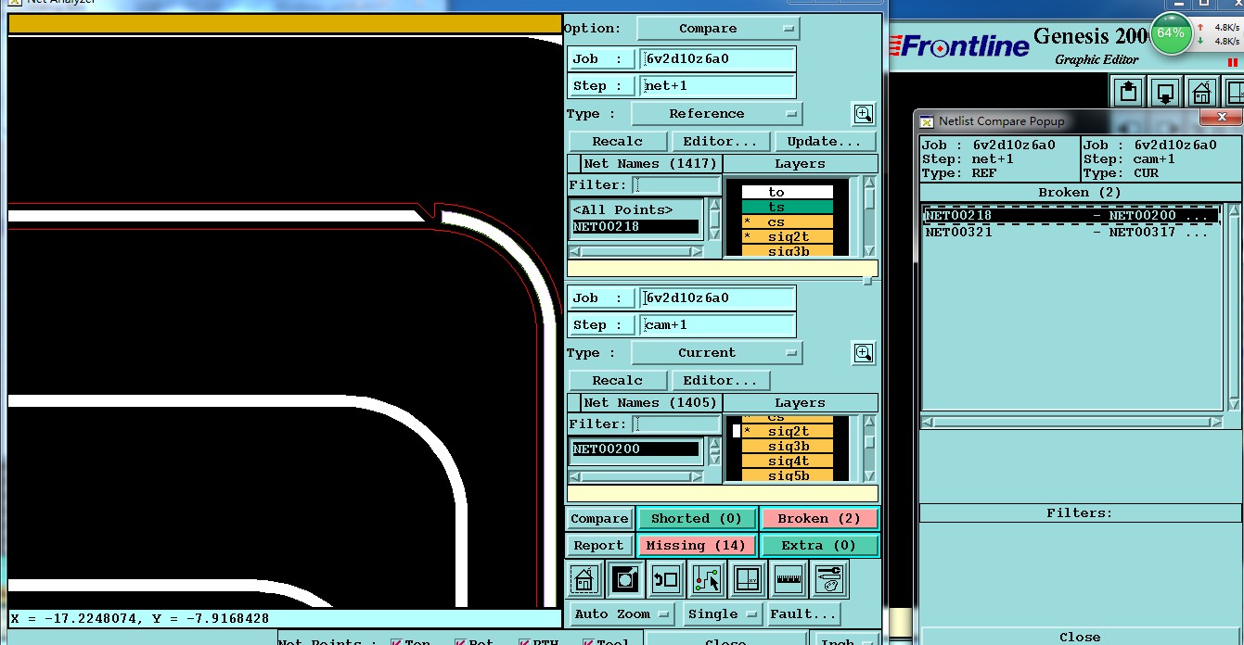Click the reference Net Names (1417) header
Image resolution: width=1244 pixels, height=645 pixels.
pos(650,164)
